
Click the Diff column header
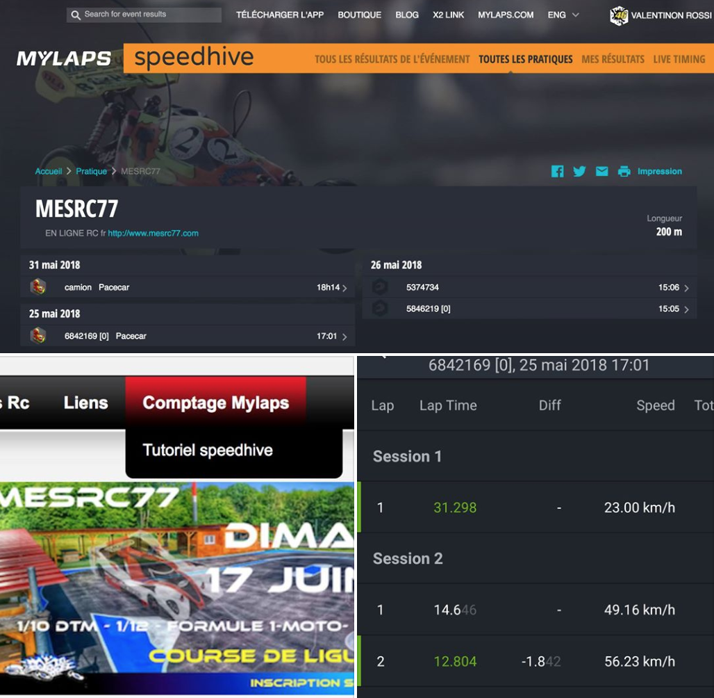[549, 405]
